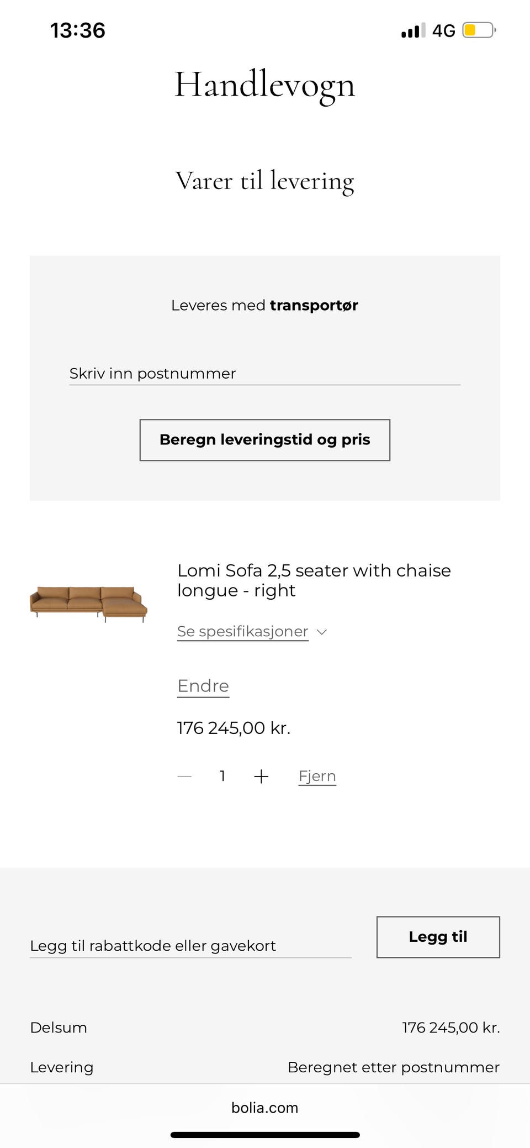
Task: Focus the rabattkode eller gavekort field
Action: click(190, 946)
